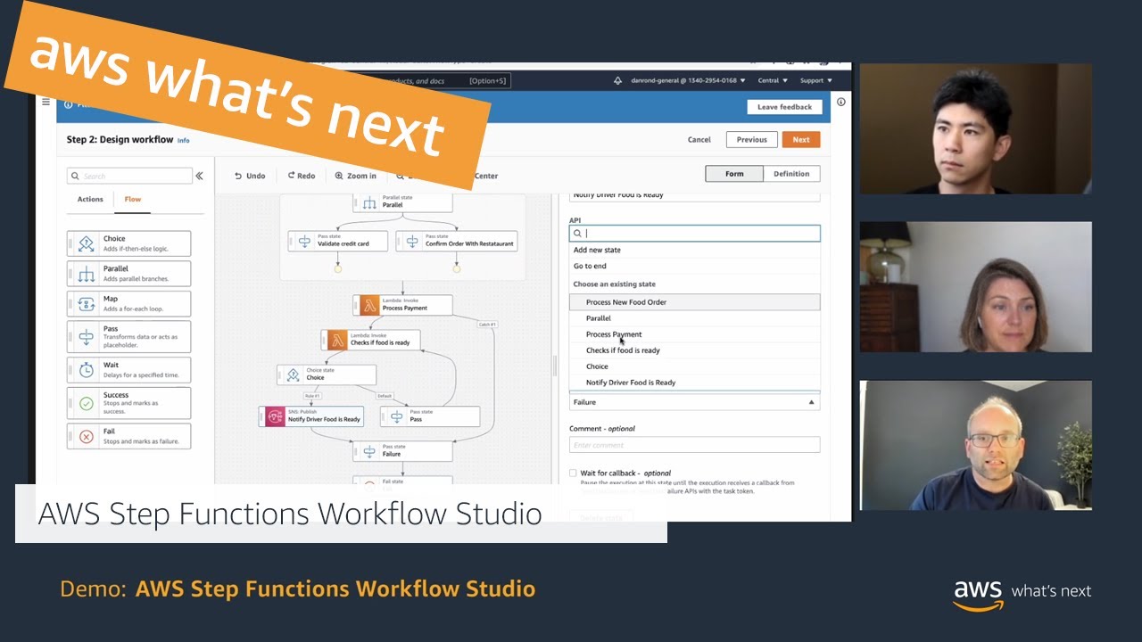Image resolution: width=1142 pixels, height=642 pixels.
Task: Open the Info link beside Step 2
Action: tap(183, 141)
